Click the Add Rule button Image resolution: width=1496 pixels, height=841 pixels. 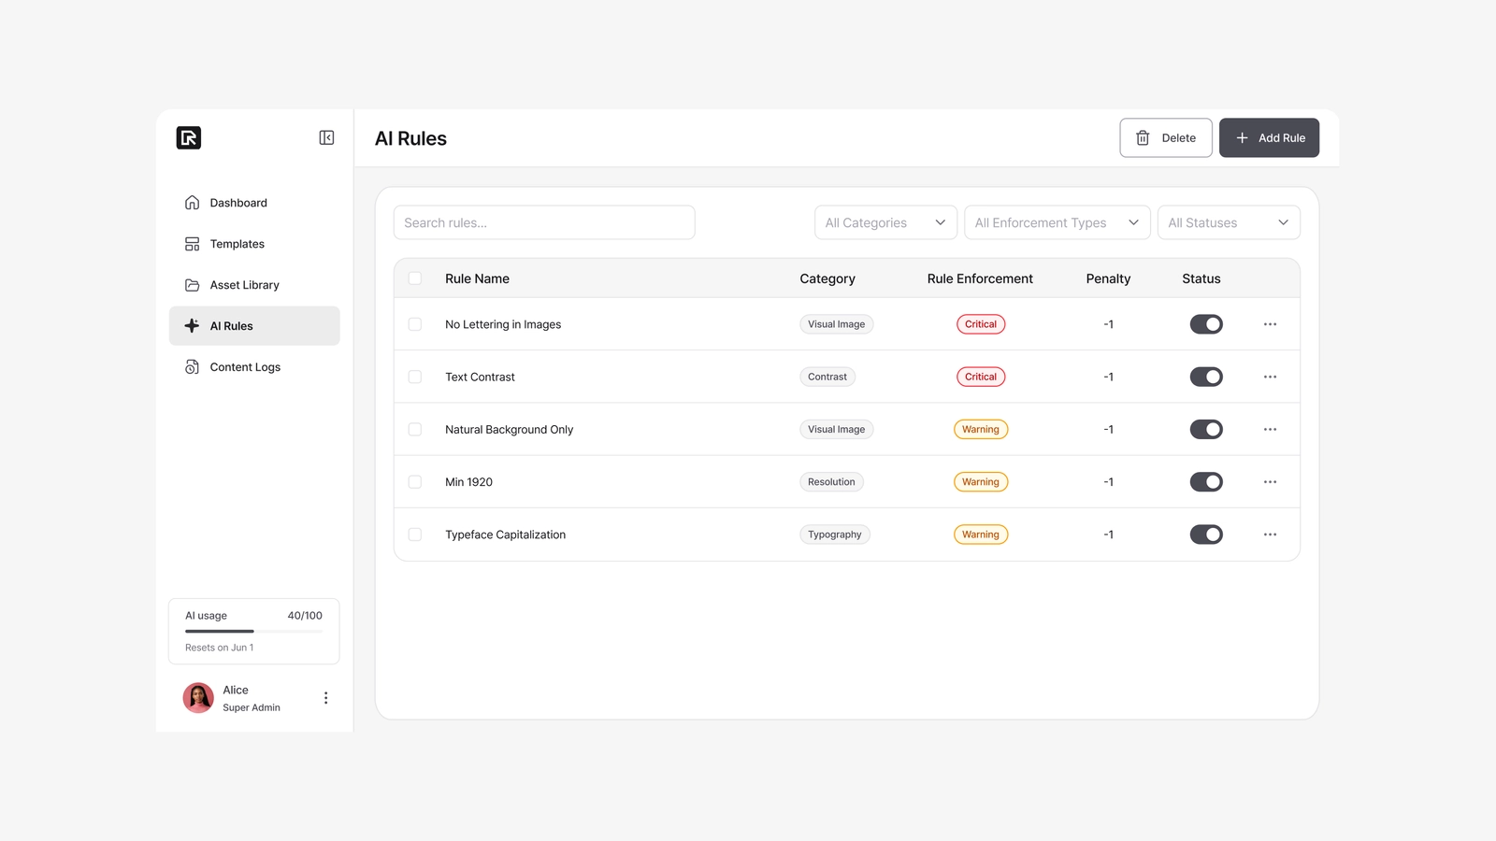tap(1269, 138)
